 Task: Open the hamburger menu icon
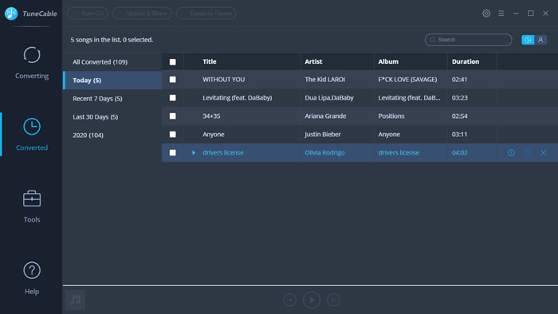[501, 14]
